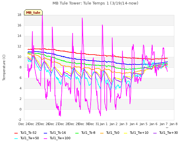Select the Tul1_Ts0 legend label
This screenshot has width=192, height=144.
113,133
